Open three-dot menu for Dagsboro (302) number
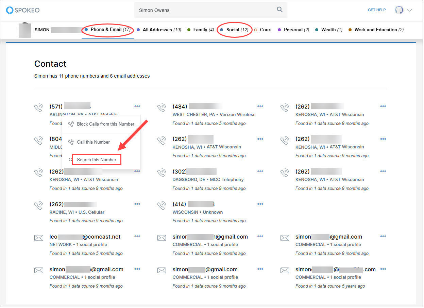 coord(260,172)
